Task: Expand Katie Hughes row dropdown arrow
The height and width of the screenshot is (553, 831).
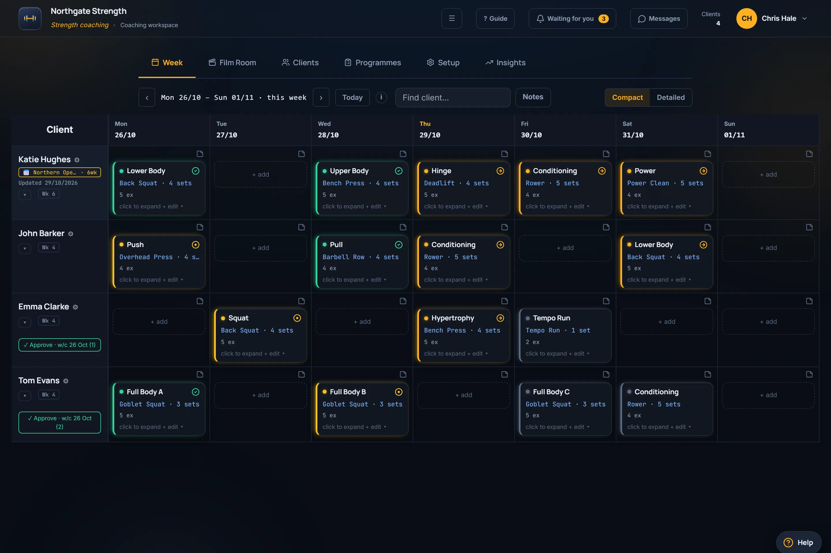Action: 25,195
